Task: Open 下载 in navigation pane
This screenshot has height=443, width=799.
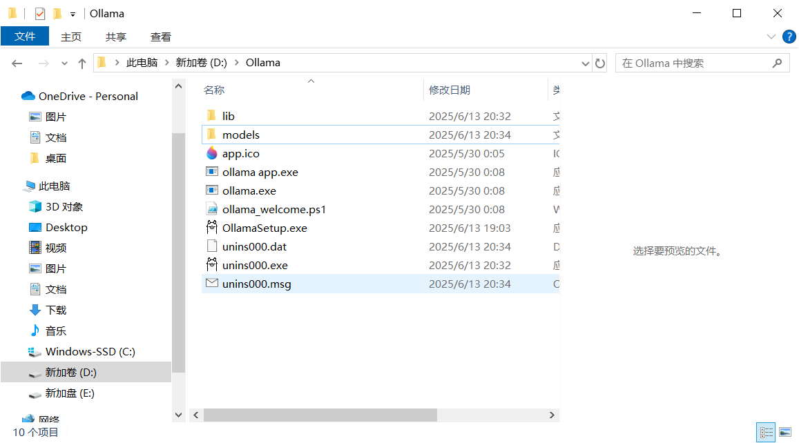Action: [55, 310]
